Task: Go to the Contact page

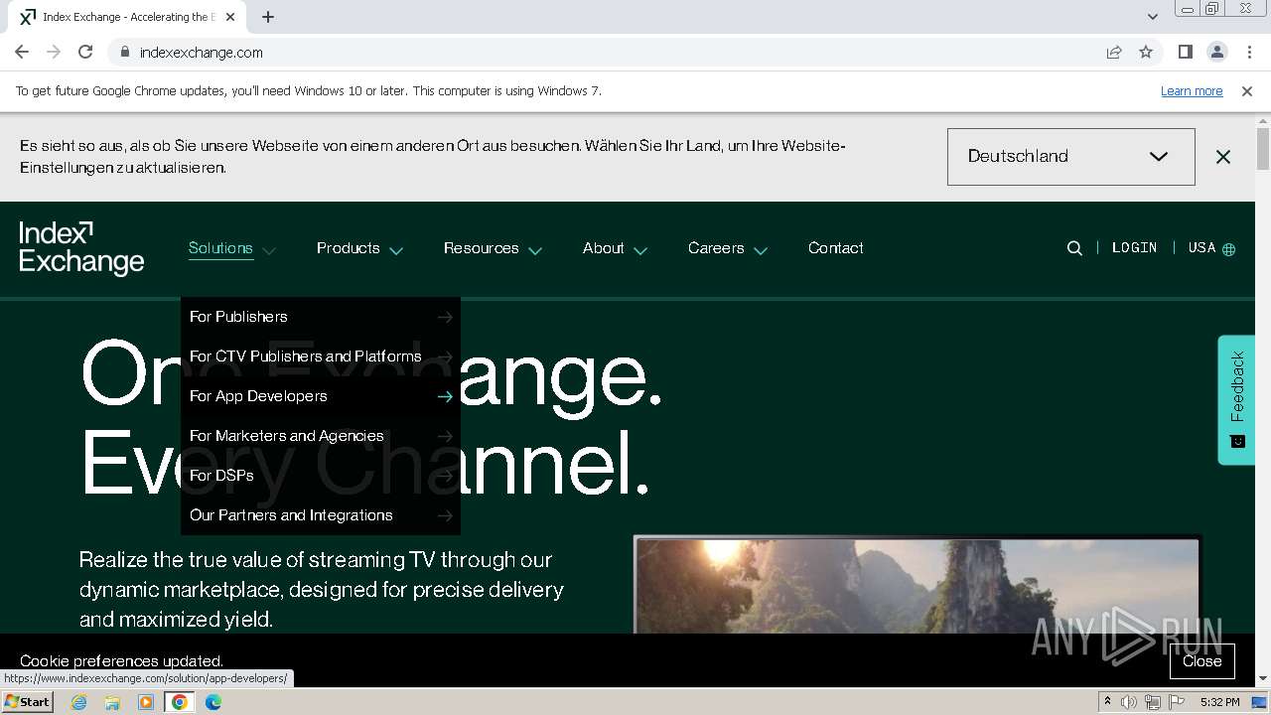Action: 836,248
